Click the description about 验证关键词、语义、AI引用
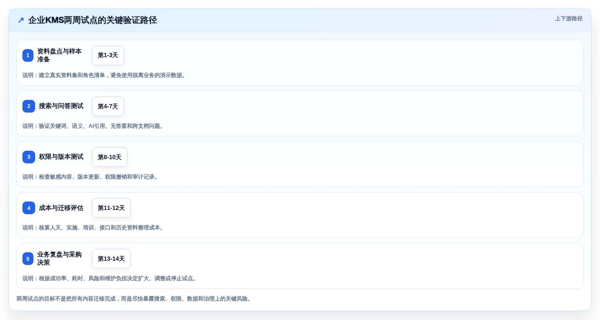This screenshot has width=600, height=320. tap(94, 126)
